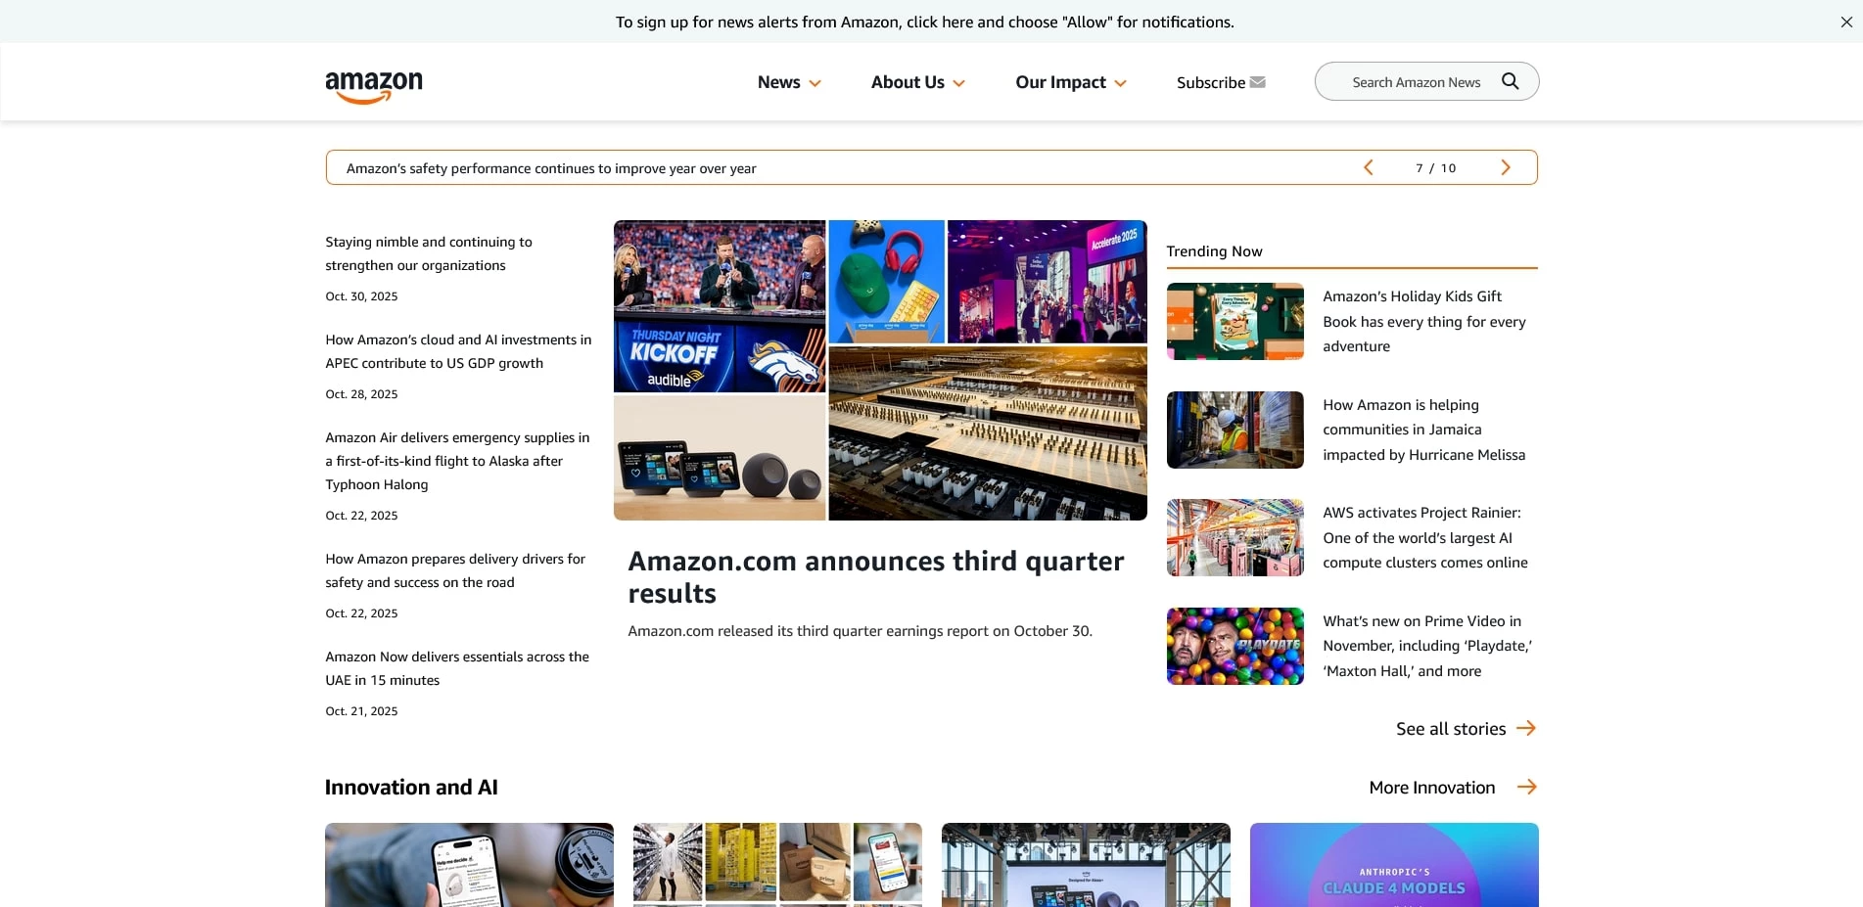Click the Playdate Prime Video thumbnail
Image resolution: width=1863 pixels, height=907 pixels.
point(1234,646)
